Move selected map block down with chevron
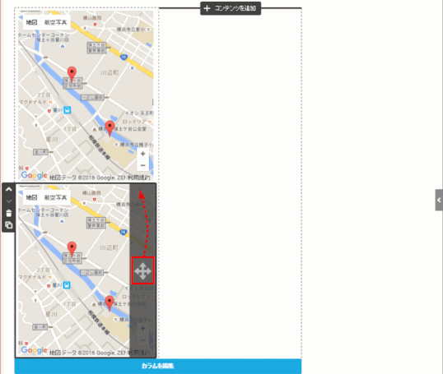This screenshot has height=374, width=443. [x=9, y=201]
